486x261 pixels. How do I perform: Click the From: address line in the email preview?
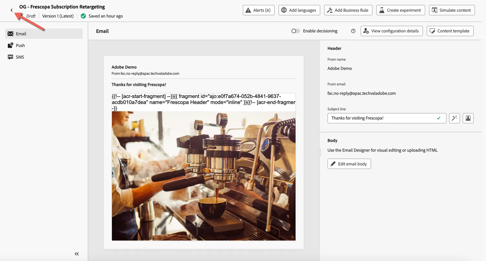146,73
